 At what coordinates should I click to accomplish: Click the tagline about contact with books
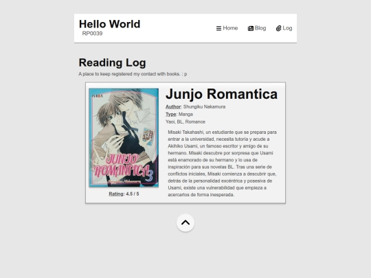tap(133, 74)
